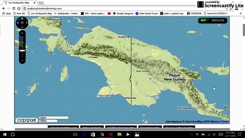Select the Live Earthquakes Map browser tab

point(19,3)
